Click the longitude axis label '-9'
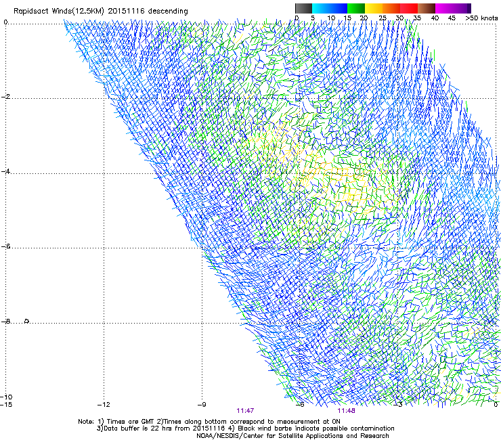Image resolution: width=501 pixels, height=440 pixels. (x=202, y=405)
